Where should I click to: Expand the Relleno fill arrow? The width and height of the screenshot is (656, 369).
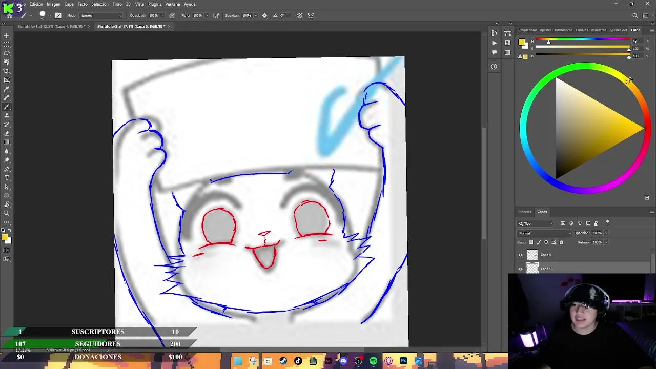pos(606,242)
